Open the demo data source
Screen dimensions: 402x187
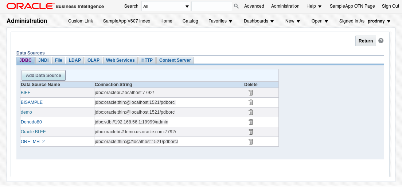pyautogui.click(x=26, y=112)
